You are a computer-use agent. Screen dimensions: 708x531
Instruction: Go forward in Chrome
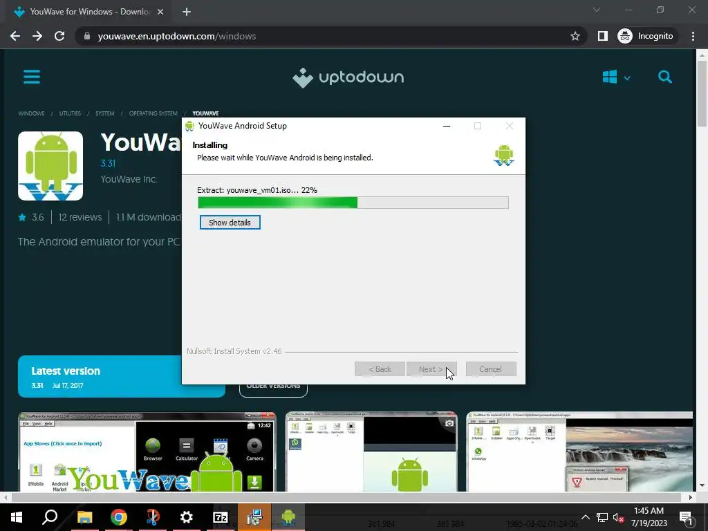coord(37,36)
